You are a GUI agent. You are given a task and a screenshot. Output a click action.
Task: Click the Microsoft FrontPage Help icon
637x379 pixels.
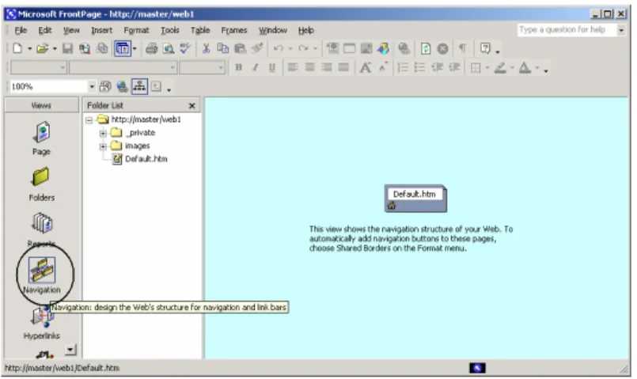click(x=485, y=49)
